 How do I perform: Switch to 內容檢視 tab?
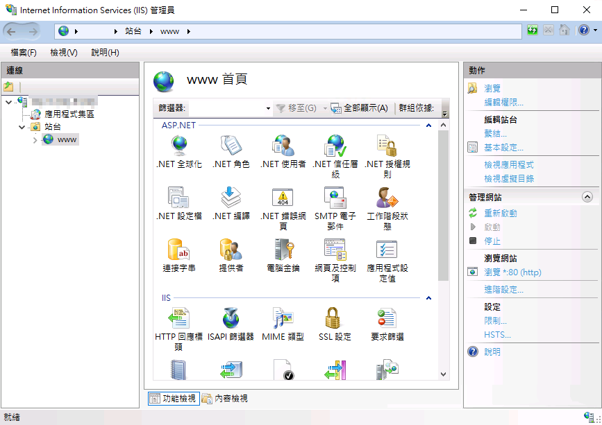pyautogui.click(x=225, y=399)
